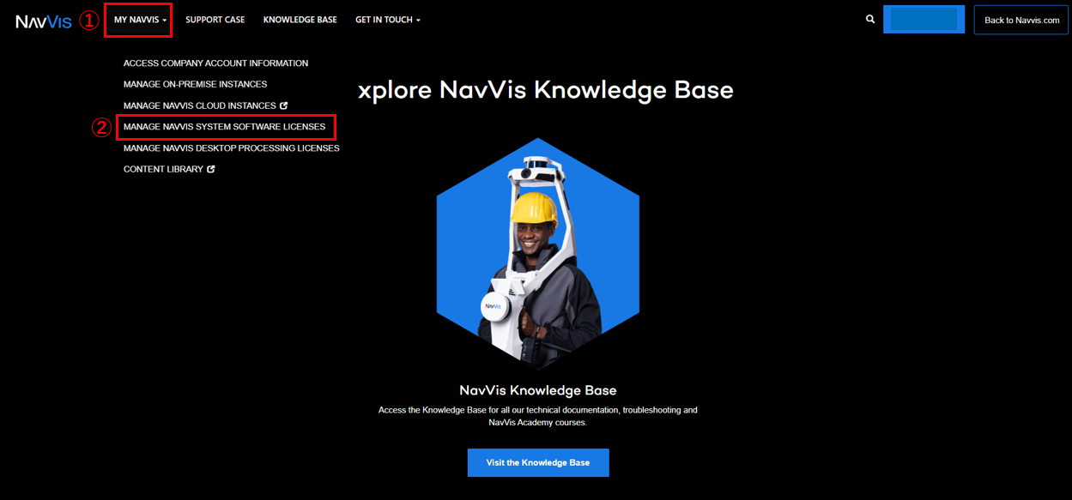
Task: Go to KNOWLEDGE BASE in navigation
Action: coord(300,20)
